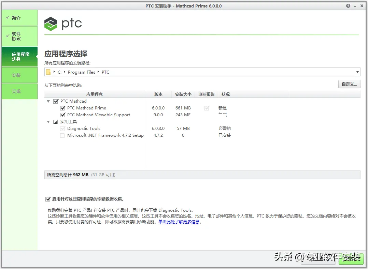Select the 完成 step in sidebar
This screenshot has width=368, height=269.
coord(19,91)
